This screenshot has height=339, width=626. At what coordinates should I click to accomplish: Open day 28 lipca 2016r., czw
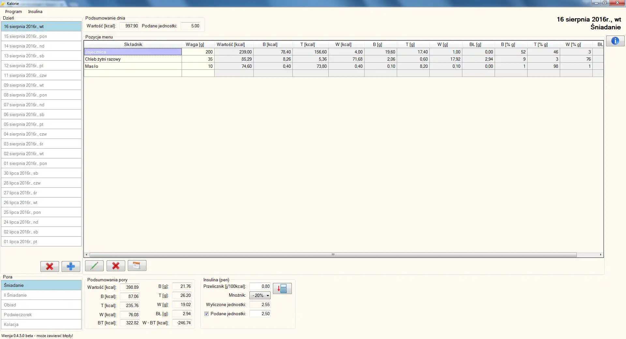coord(41,183)
